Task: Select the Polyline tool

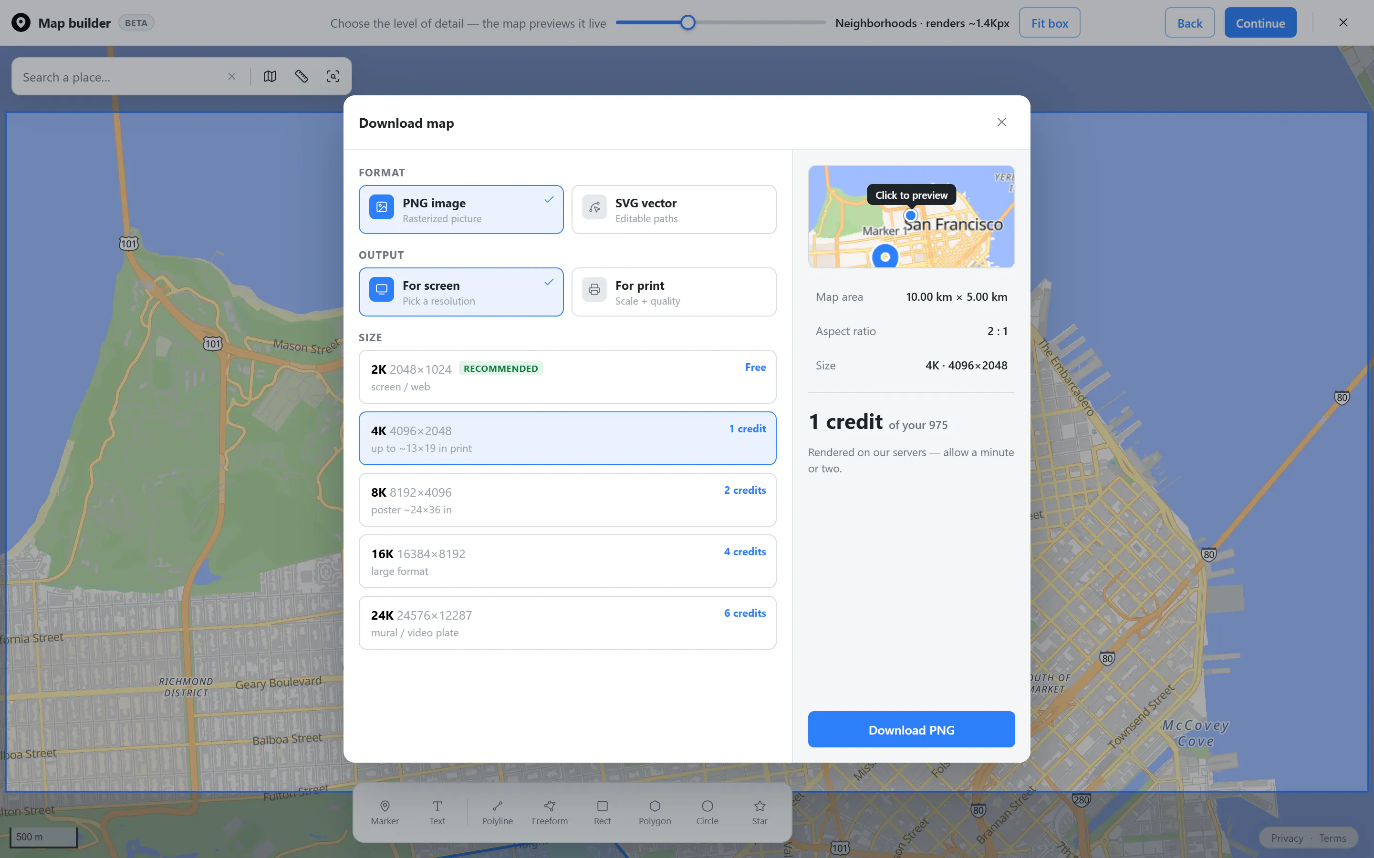Action: (x=498, y=812)
